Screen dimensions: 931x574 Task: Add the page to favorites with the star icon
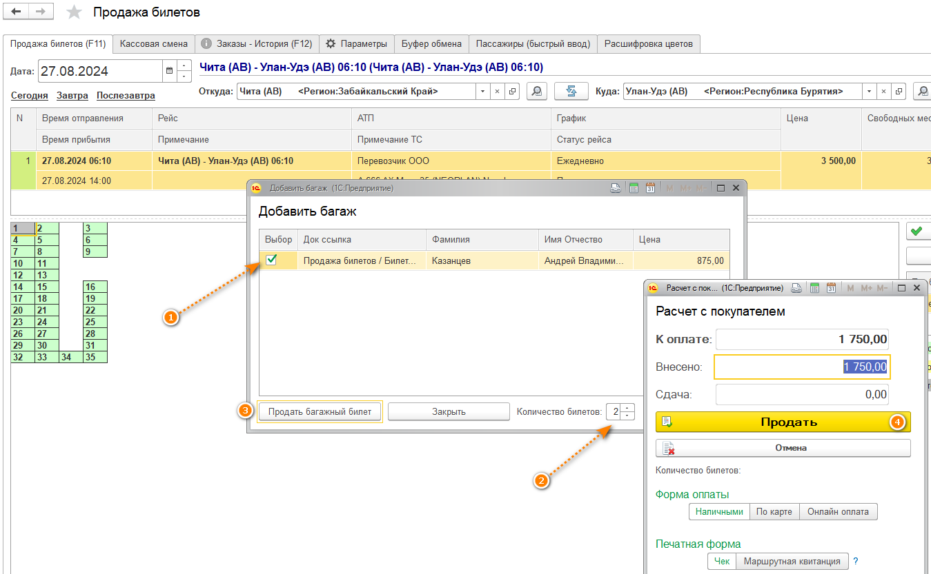tap(74, 12)
